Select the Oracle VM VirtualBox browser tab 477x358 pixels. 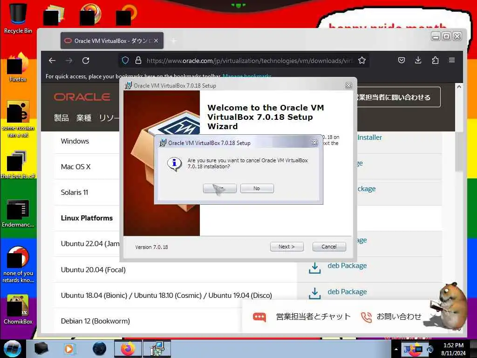click(x=112, y=41)
